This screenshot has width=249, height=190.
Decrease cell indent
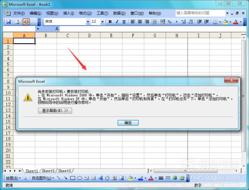(x=200, y=22)
